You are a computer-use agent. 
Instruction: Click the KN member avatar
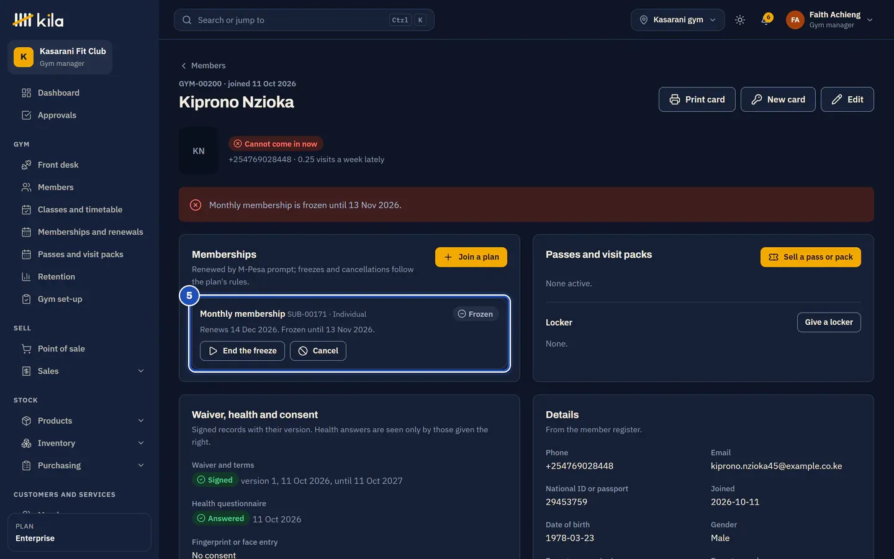point(199,151)
